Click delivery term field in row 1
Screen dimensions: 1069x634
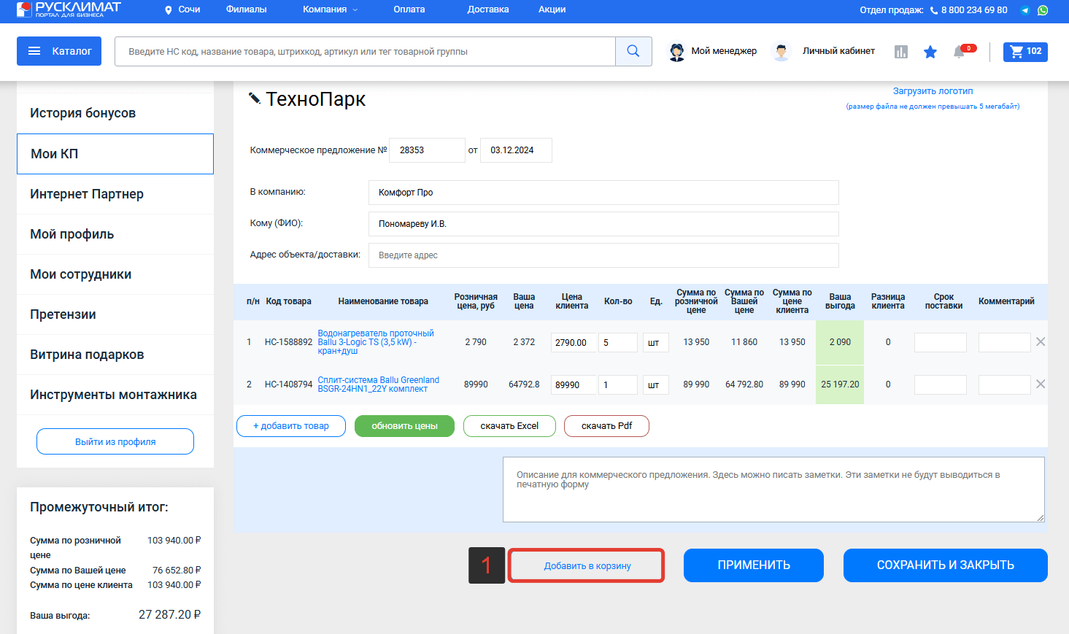pyautogui.click(x=941, y=342)
